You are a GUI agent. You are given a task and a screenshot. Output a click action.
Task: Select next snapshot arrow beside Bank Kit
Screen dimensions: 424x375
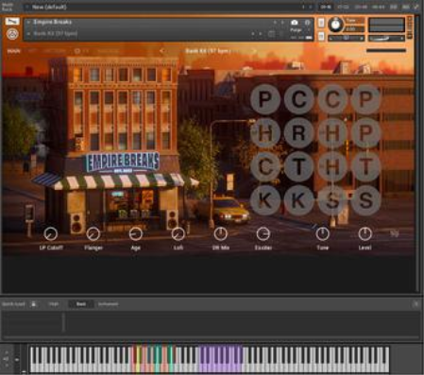click(x=261, y=33)
